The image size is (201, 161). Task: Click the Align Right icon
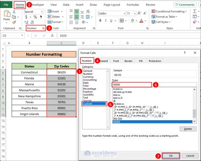tap(82, 17)
